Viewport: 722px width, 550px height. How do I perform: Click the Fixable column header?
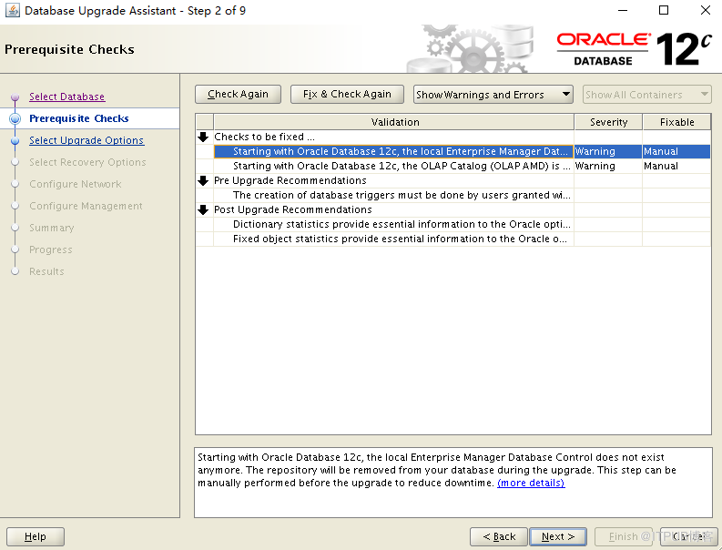pos(676,122)
